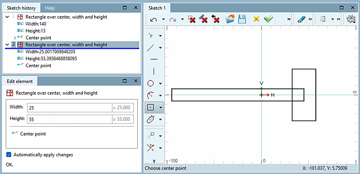Click the greyed mirror/page icon in top toolbar

pyautogui.click(x=323, y=19)
